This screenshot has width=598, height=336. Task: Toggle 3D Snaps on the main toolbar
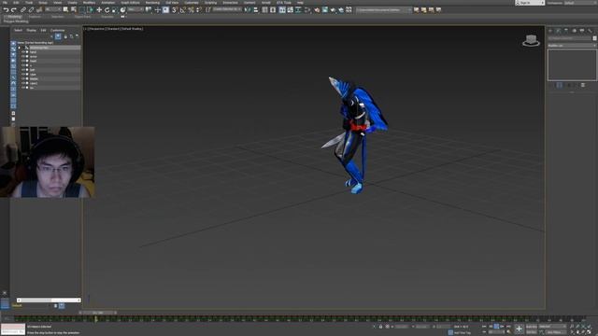175,10
